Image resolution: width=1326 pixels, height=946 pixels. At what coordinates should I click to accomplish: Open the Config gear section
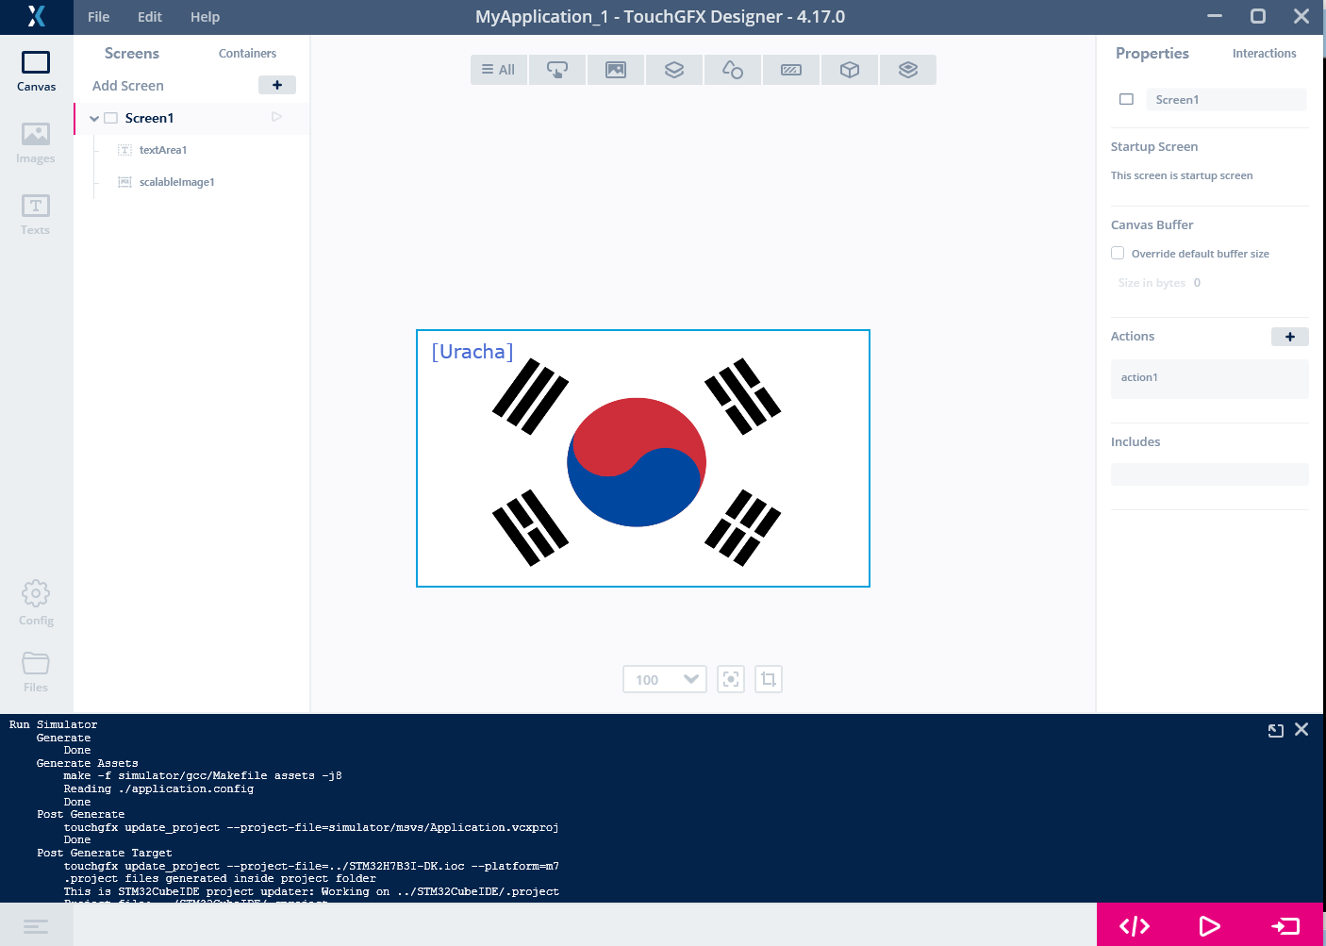click(36, 603)
